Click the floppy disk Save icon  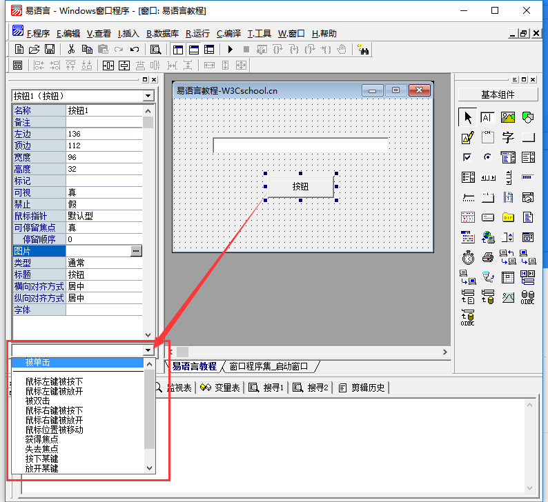(x=50, y=49)
